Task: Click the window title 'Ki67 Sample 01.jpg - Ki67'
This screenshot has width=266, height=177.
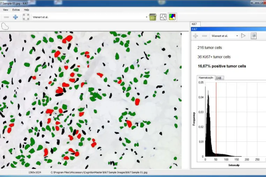Action: coord(14,3)
